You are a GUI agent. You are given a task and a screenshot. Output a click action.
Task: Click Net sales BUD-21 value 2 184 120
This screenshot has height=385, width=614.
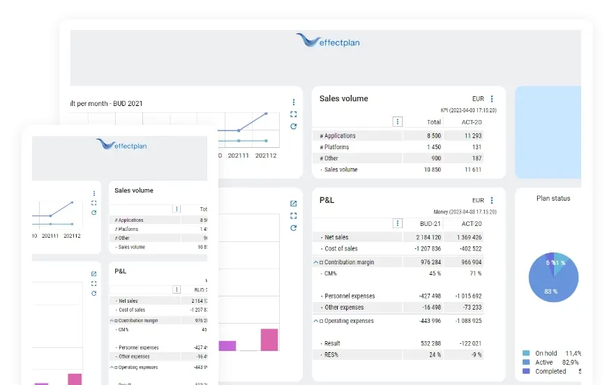coord(428,237)
